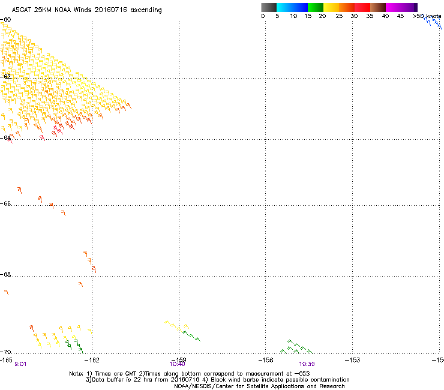Select the '15' color bar label

308,16
